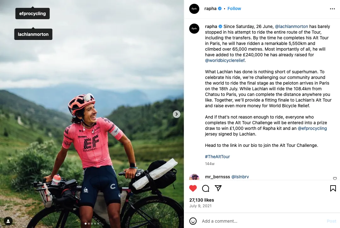Open the lachlanmorton photo tag
The width and height of the screenshot is (340, 228).
point(33,34)
